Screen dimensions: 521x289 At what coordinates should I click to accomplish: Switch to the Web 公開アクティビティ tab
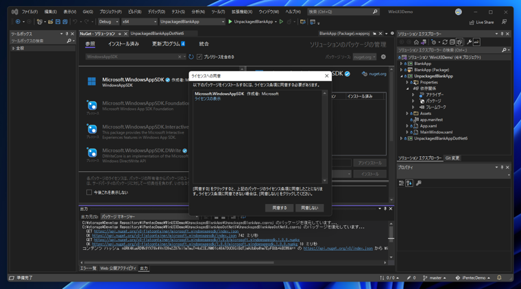(119, 268)
